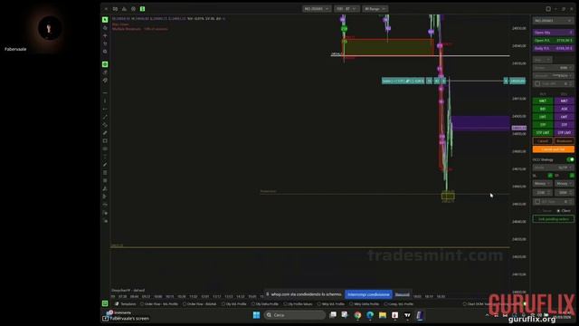Click the orange Cancel and flat button
This screenshot has width=579, height=326.
coord(553,149)
